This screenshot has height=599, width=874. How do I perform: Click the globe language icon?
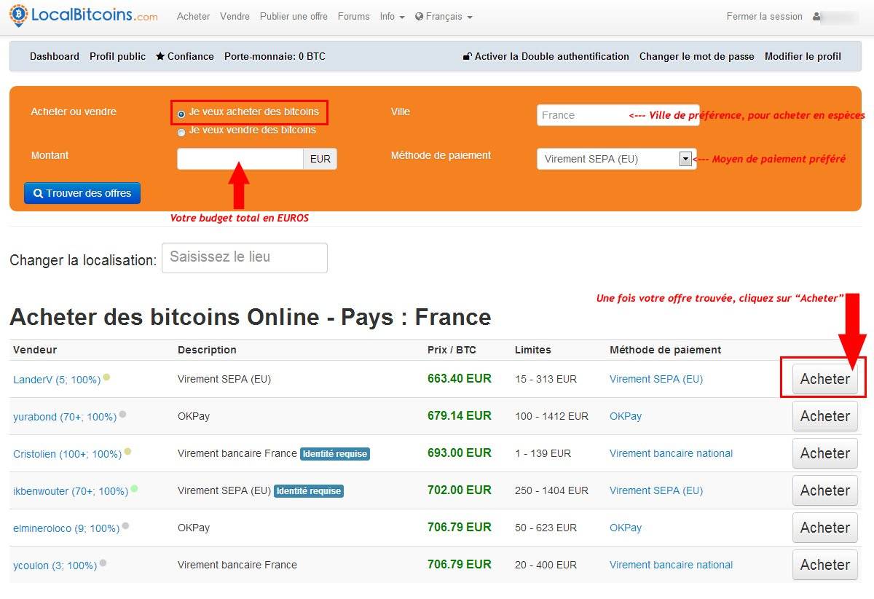(x=420, y=17)
